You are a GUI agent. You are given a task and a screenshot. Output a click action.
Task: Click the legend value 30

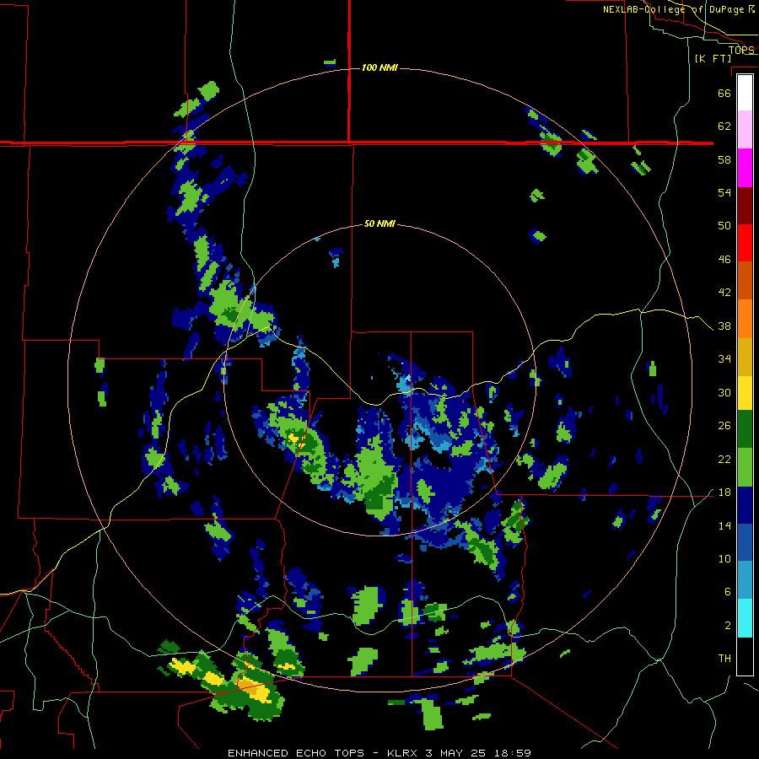[x=724, y=392]
